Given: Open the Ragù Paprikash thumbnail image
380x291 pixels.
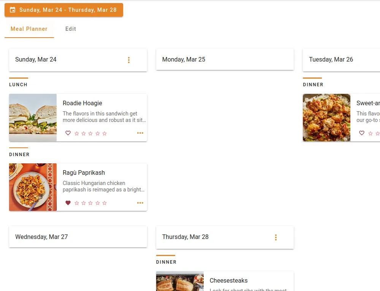Looking at the screenshot, I should (33, 187).
